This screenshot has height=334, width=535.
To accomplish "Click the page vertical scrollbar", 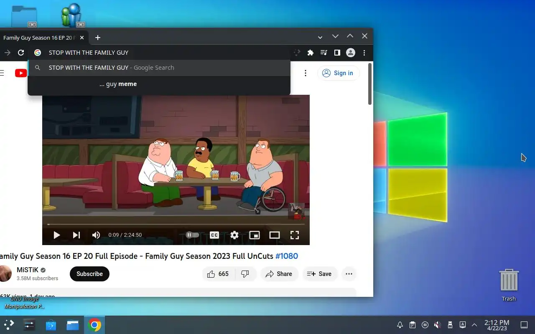I will coord(370,84).
